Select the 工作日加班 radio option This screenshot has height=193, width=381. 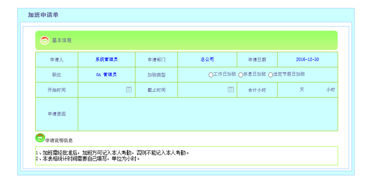click(x=211, y=75)
